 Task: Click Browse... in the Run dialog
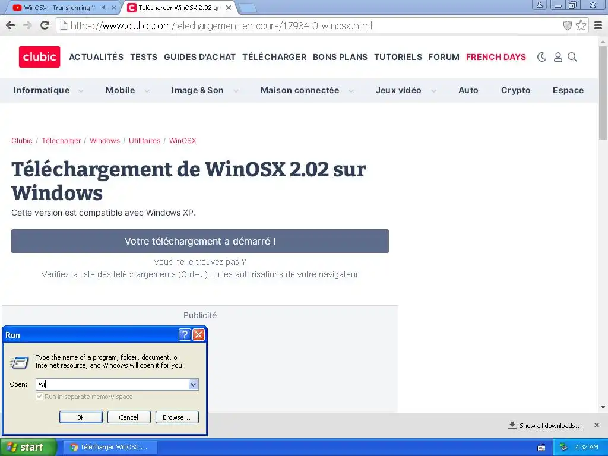(x=177, y=417)
